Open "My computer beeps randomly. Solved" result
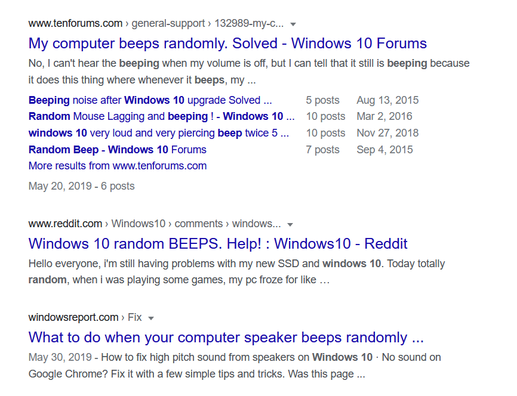 coord(227,44)
